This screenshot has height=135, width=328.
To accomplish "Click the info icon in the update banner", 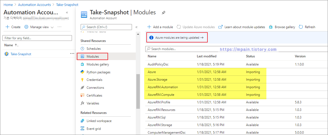I will pos(151,38).
